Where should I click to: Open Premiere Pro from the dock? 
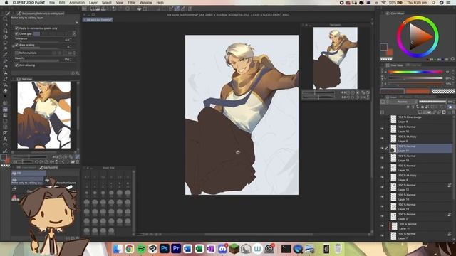[176, 249]
